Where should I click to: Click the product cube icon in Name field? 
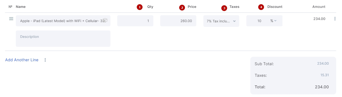point(105,20)
